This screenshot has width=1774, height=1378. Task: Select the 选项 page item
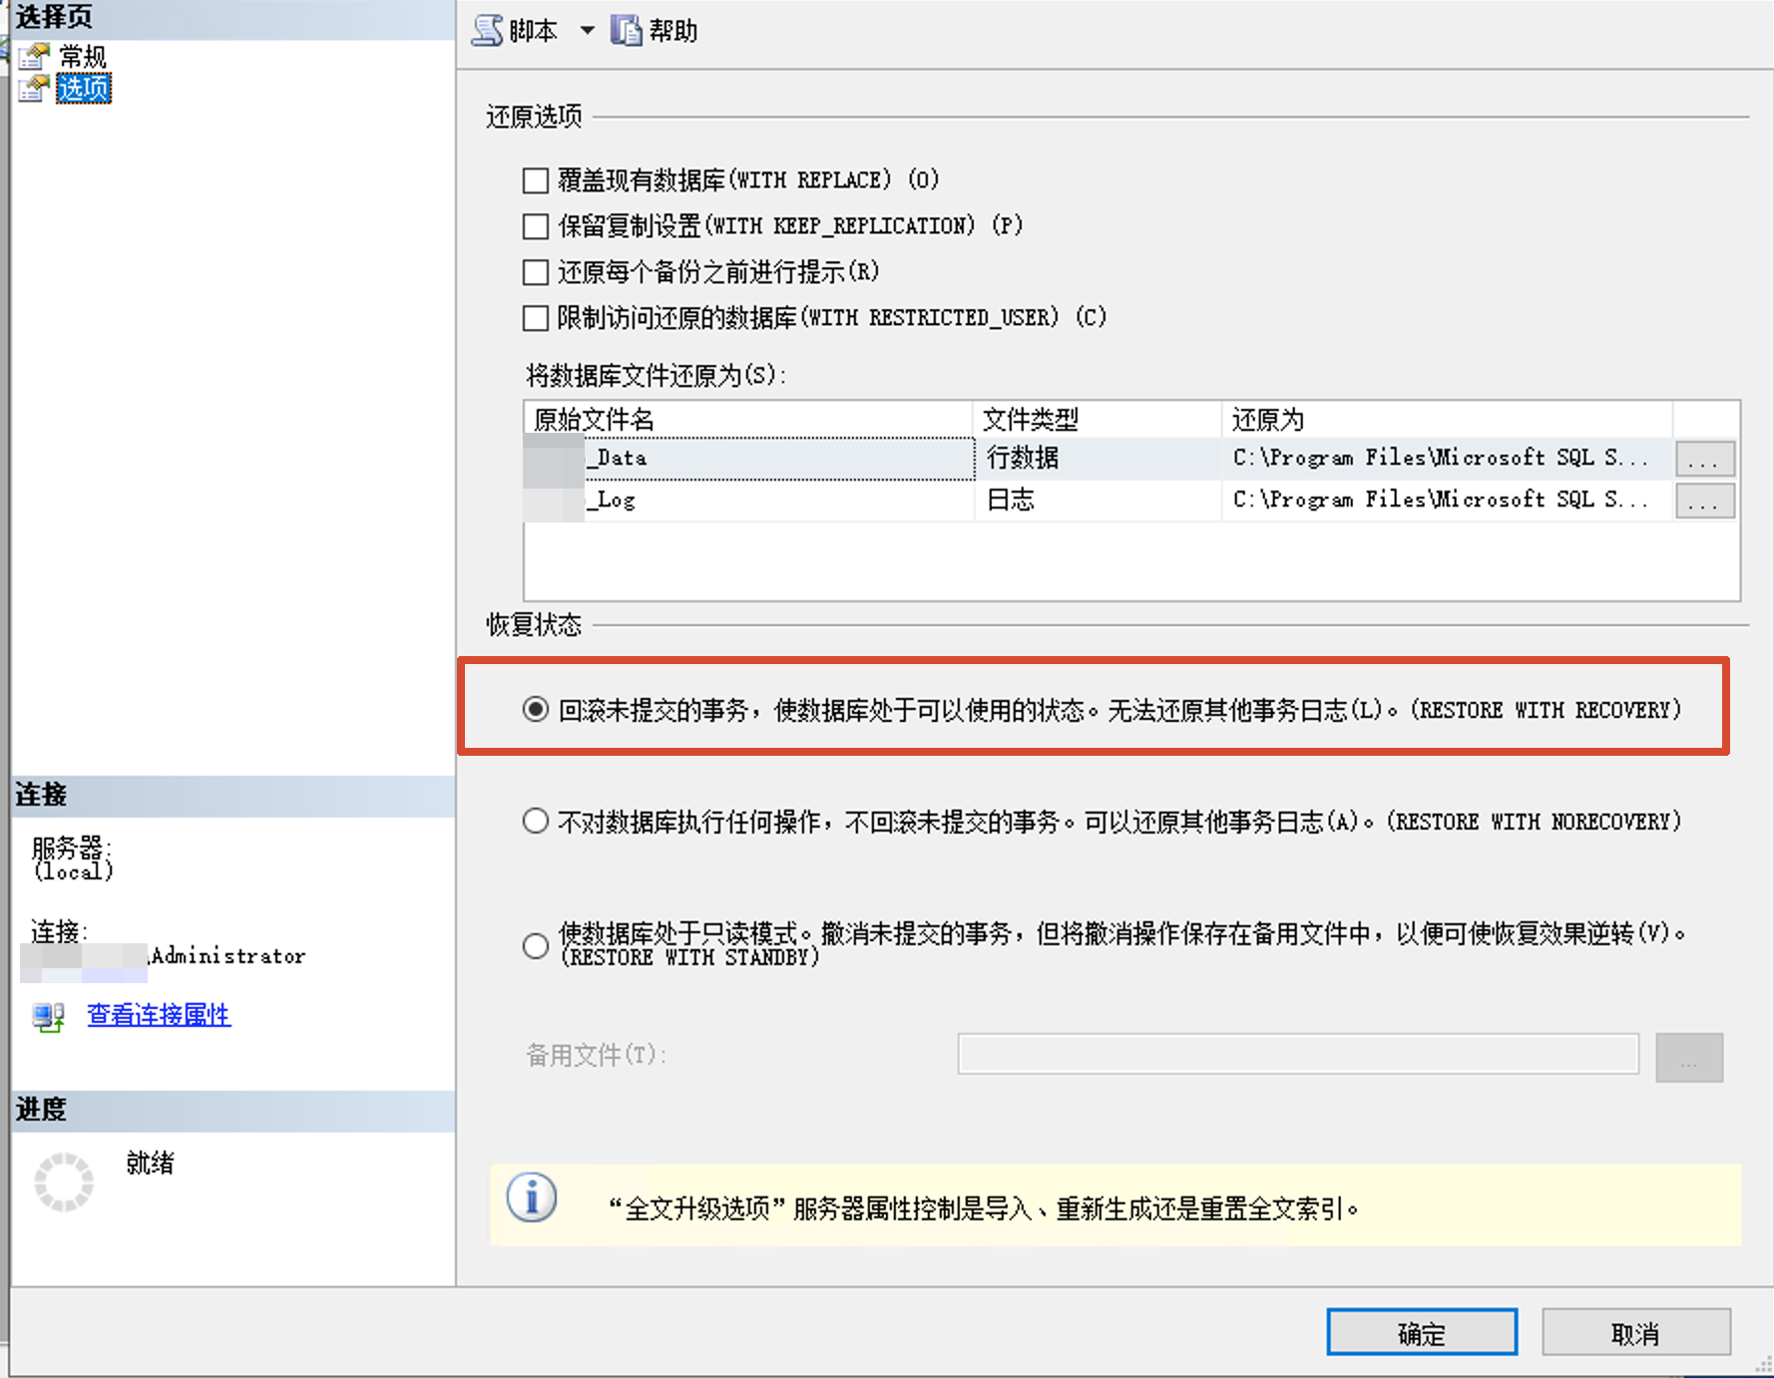click(84, 89)
